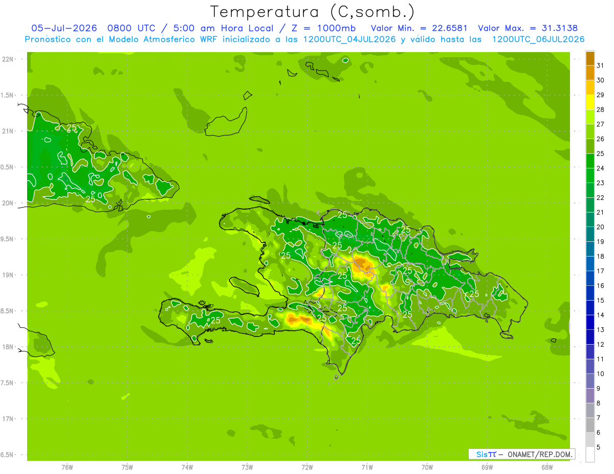The image size is (614, 474).
Task: Click the gray 7 degree legend swatch
Action: click(x=590, y=411)
